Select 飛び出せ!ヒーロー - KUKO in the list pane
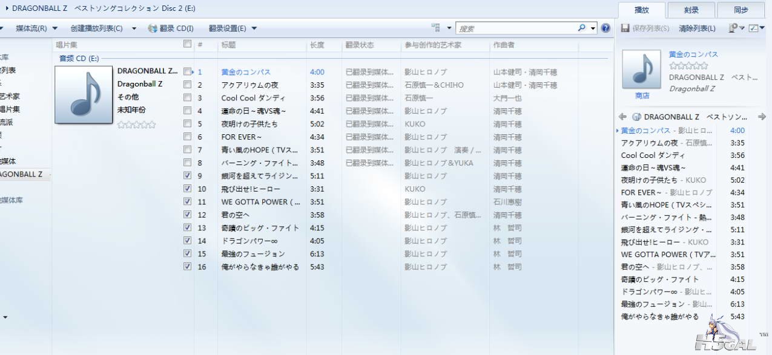This screenshot has height=355, width=772. click(665, 242)
